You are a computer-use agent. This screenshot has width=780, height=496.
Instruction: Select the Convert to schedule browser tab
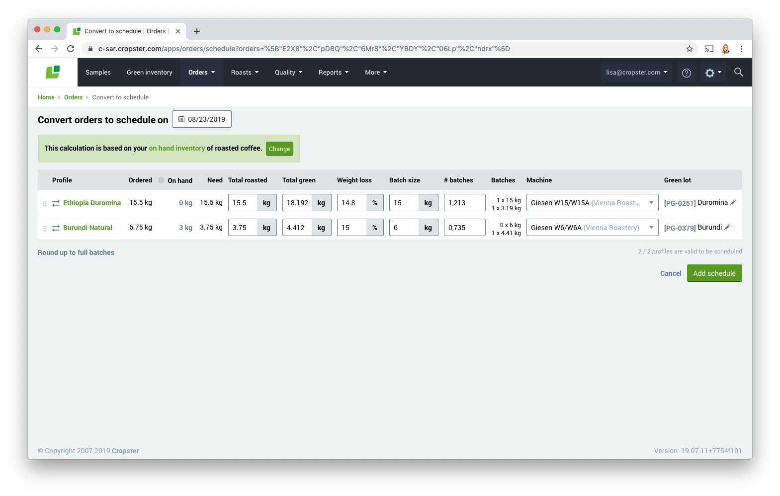click(x=126, y=31)
